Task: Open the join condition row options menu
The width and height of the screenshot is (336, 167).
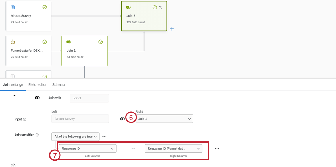Action: point(217,149)
